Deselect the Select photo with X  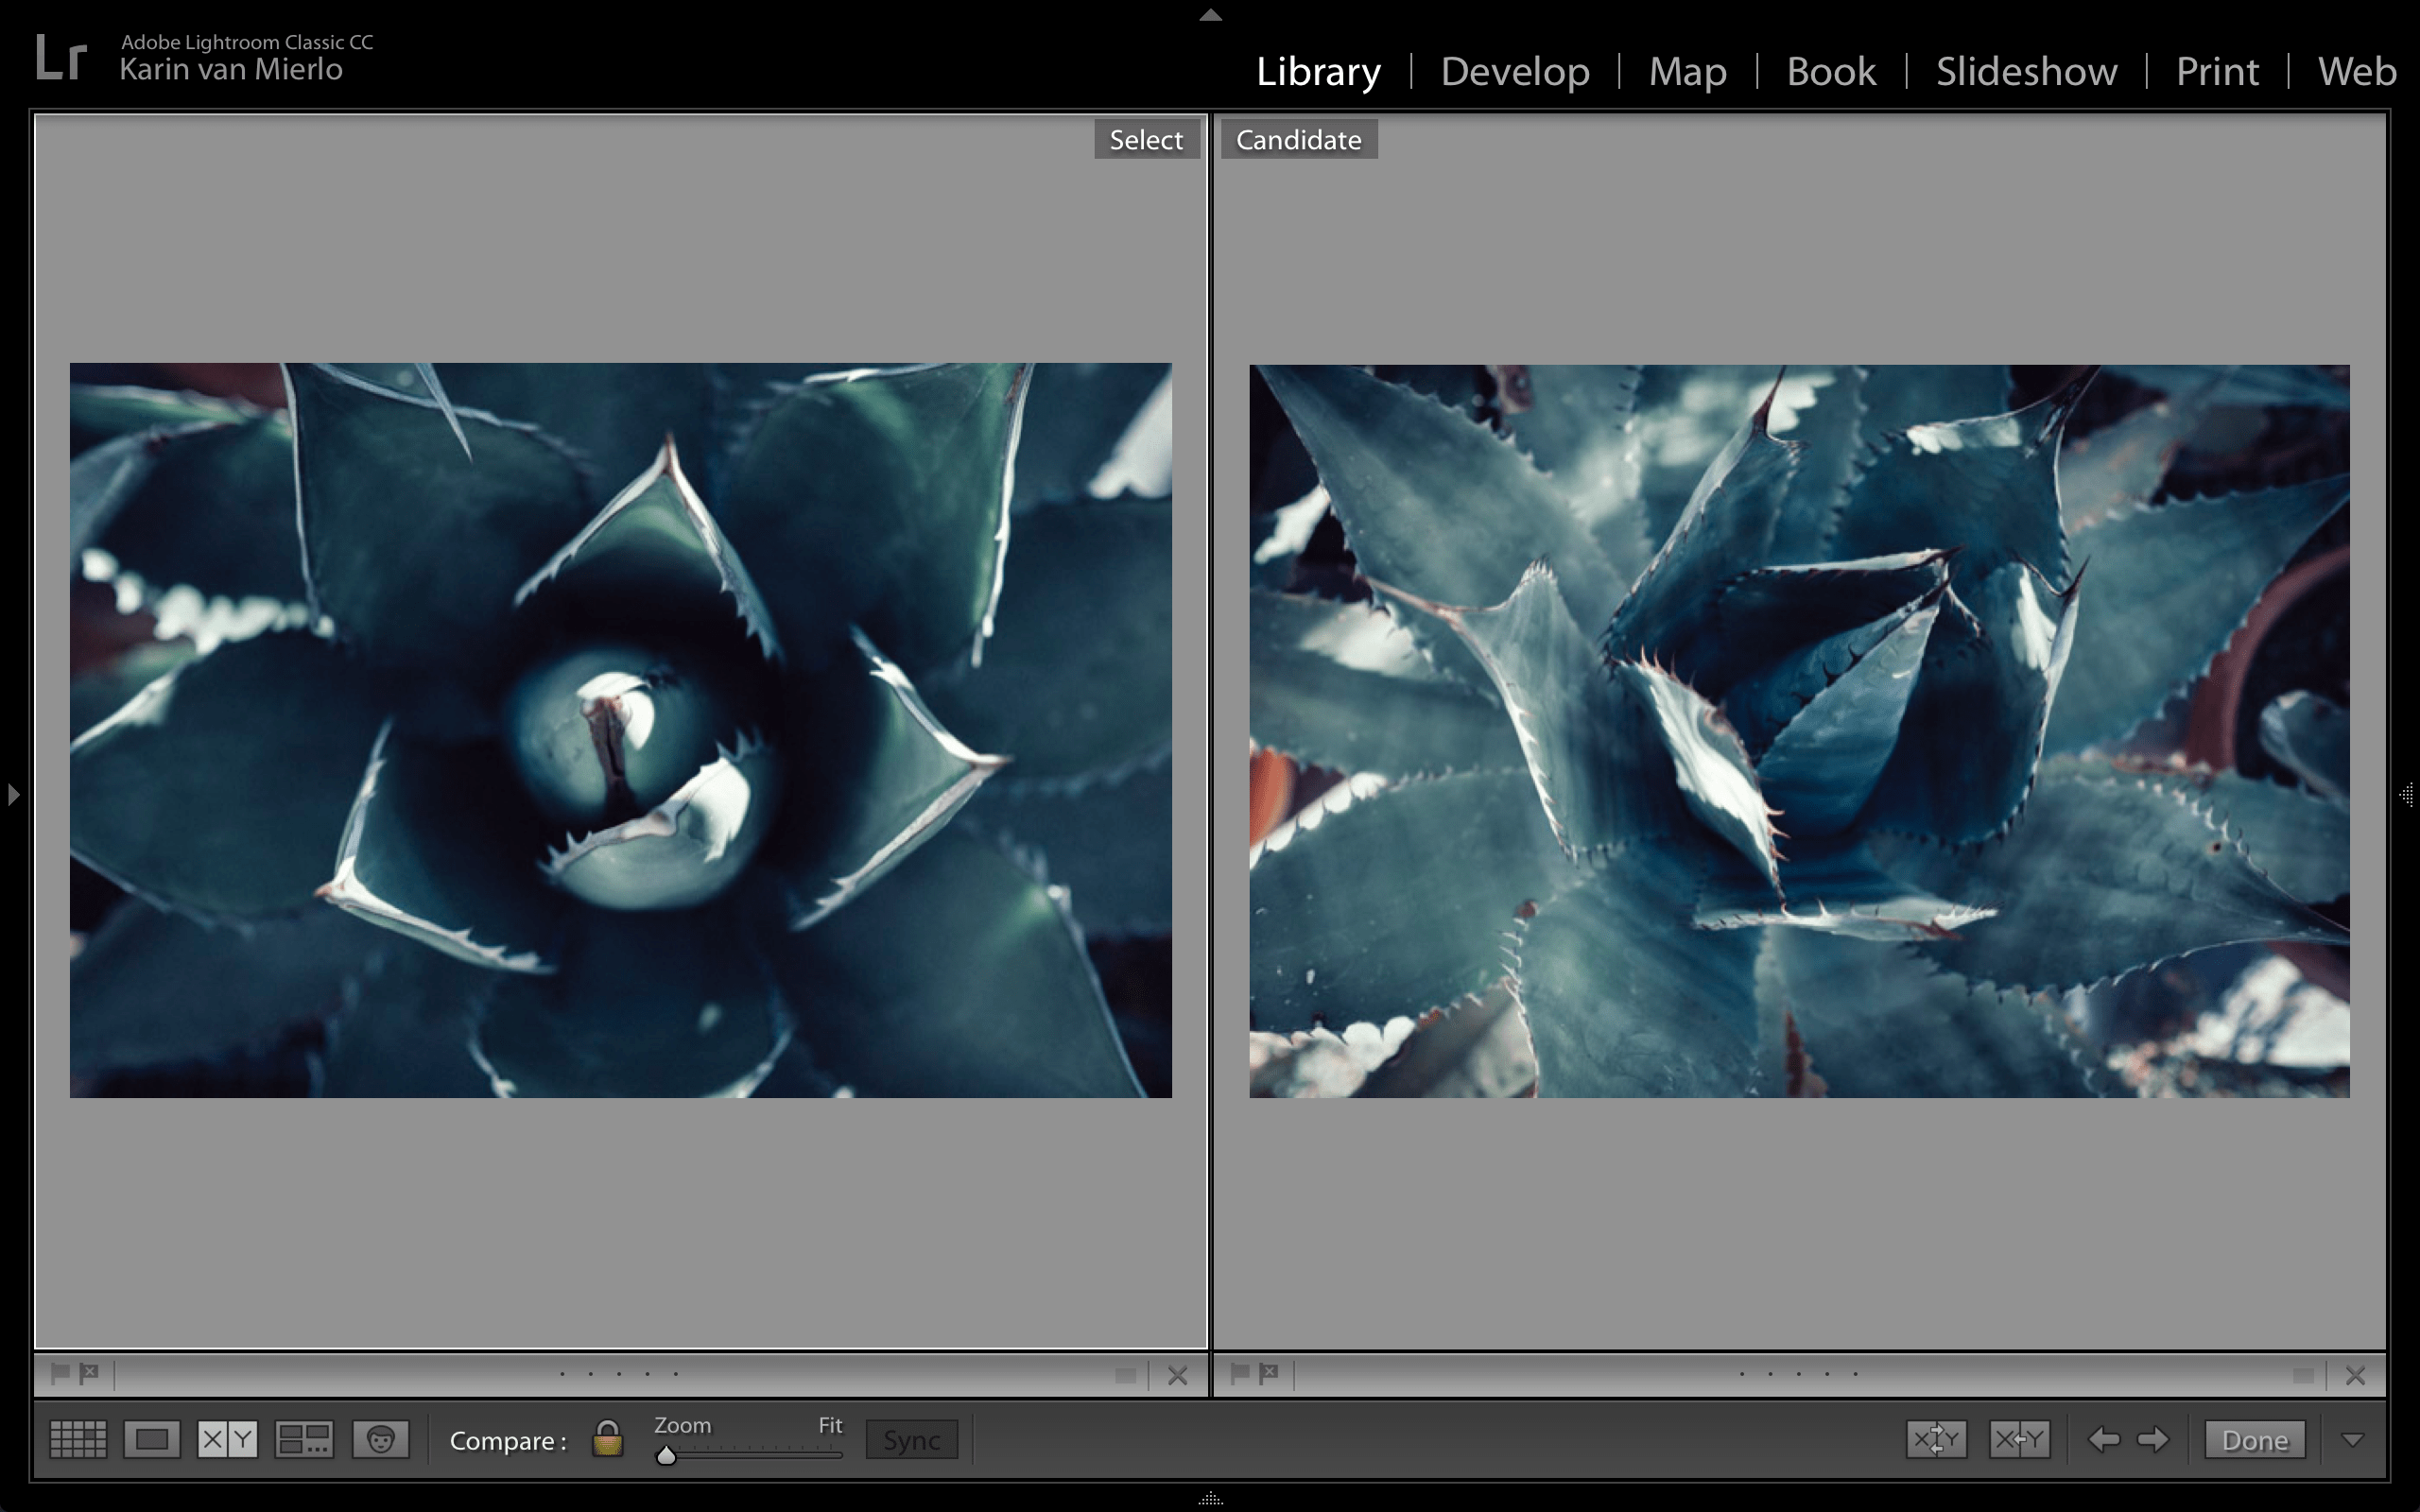(x=1178, y=1376)
